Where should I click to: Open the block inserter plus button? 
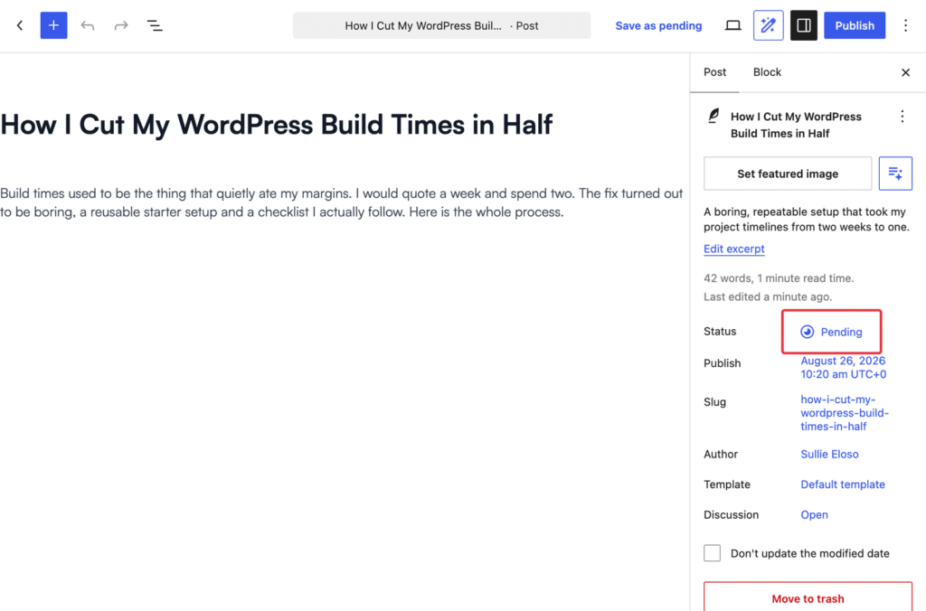pos(53,25)
